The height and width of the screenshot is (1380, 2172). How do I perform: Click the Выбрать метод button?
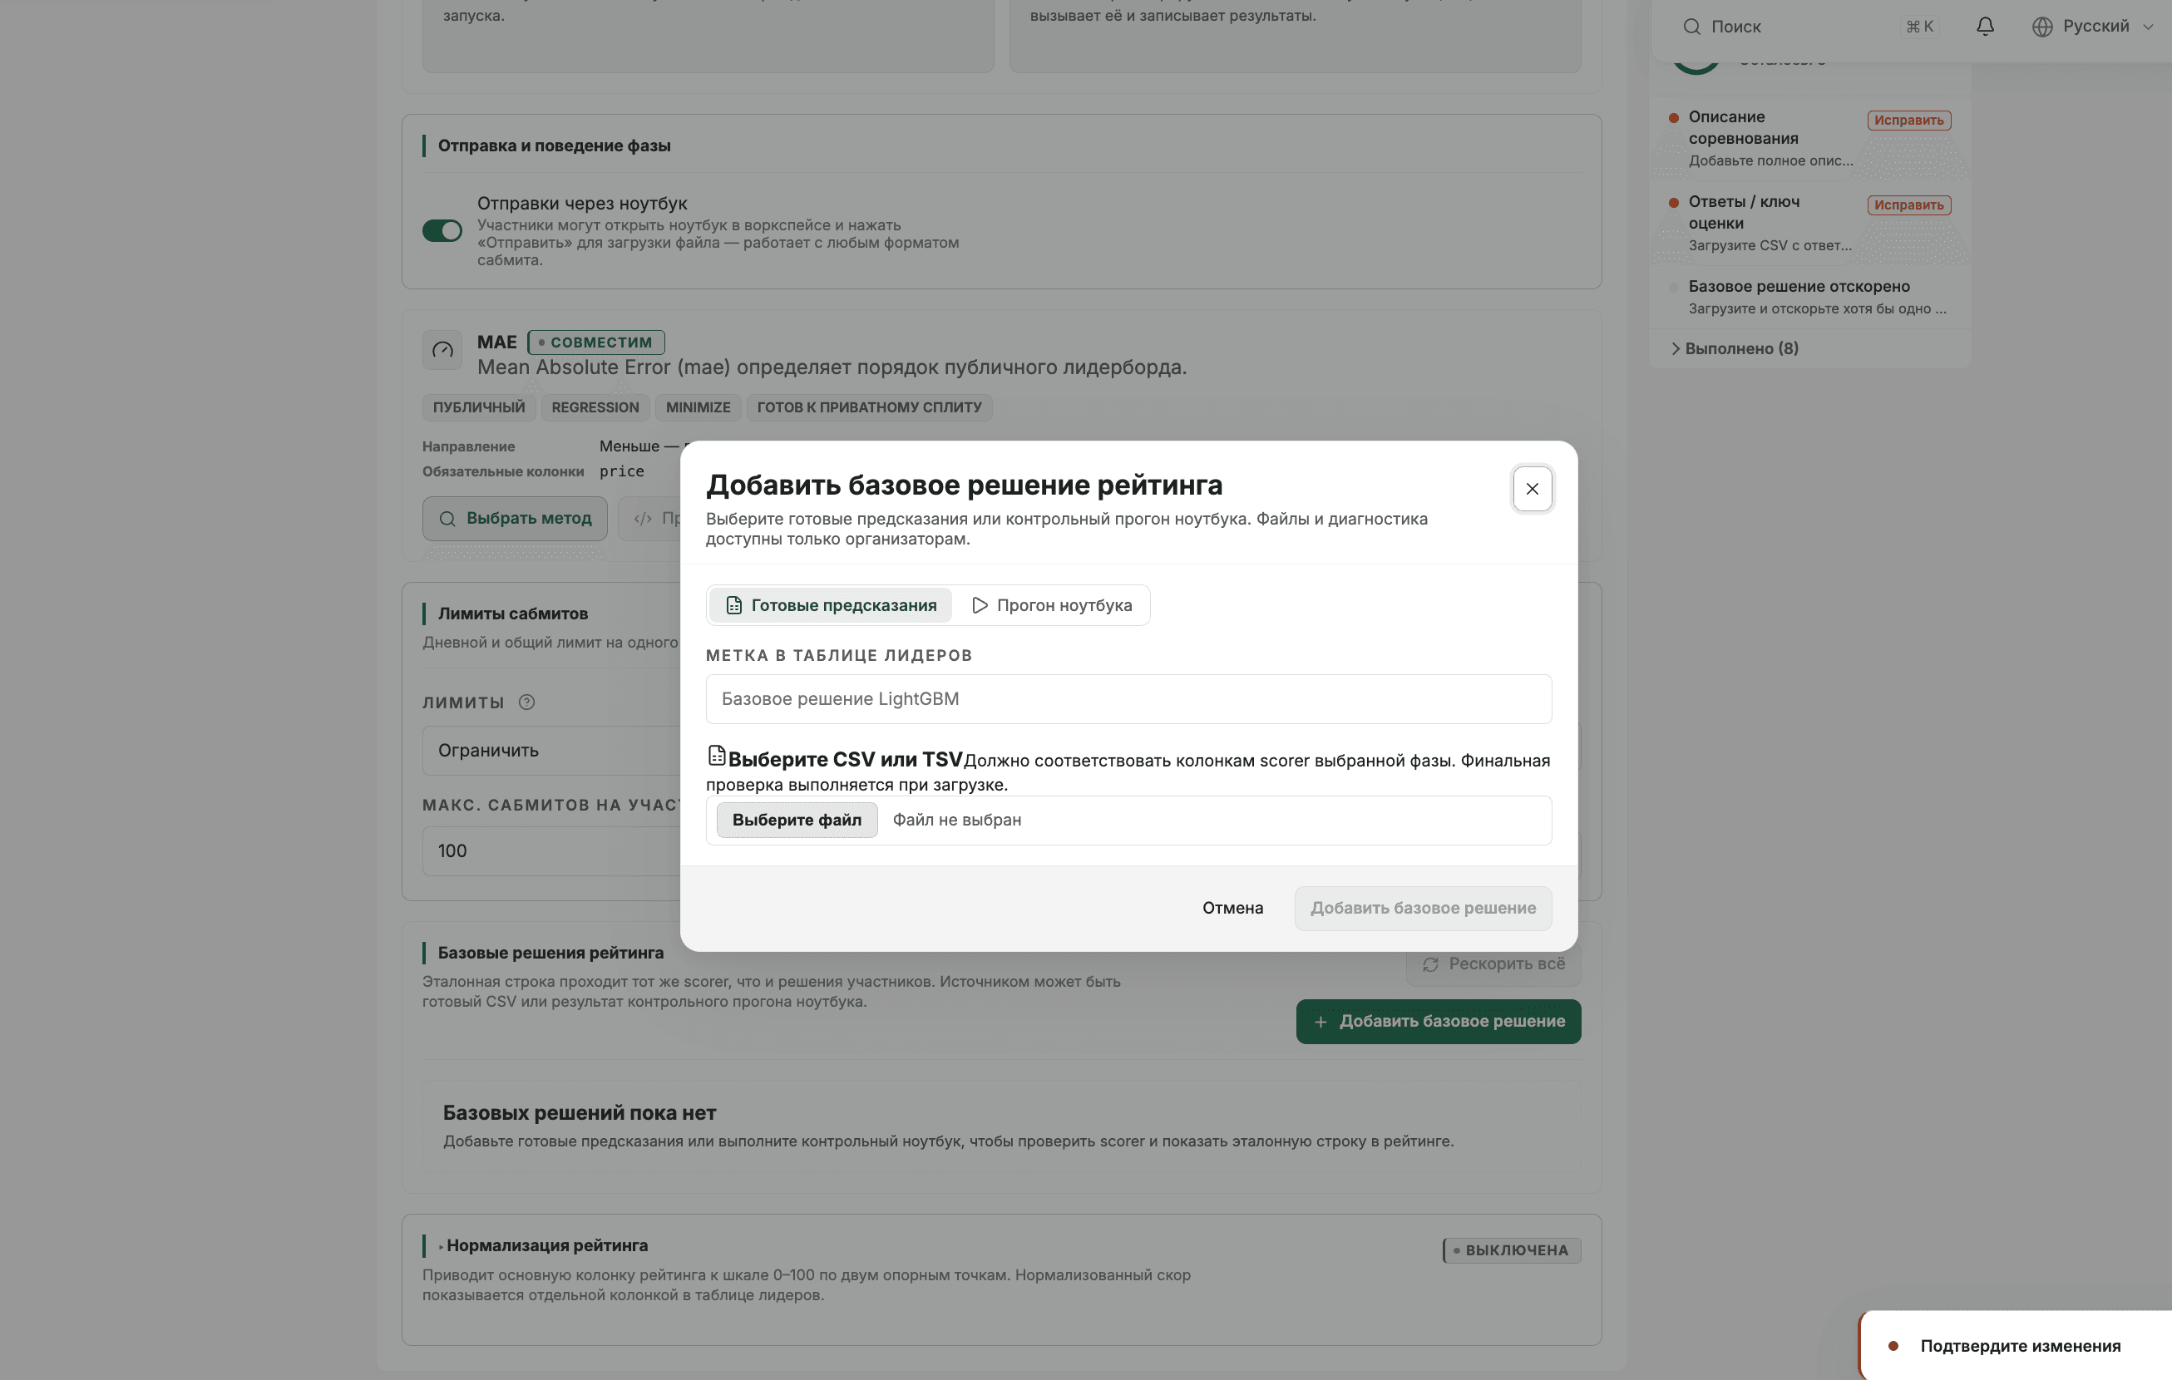coord(514,519)
